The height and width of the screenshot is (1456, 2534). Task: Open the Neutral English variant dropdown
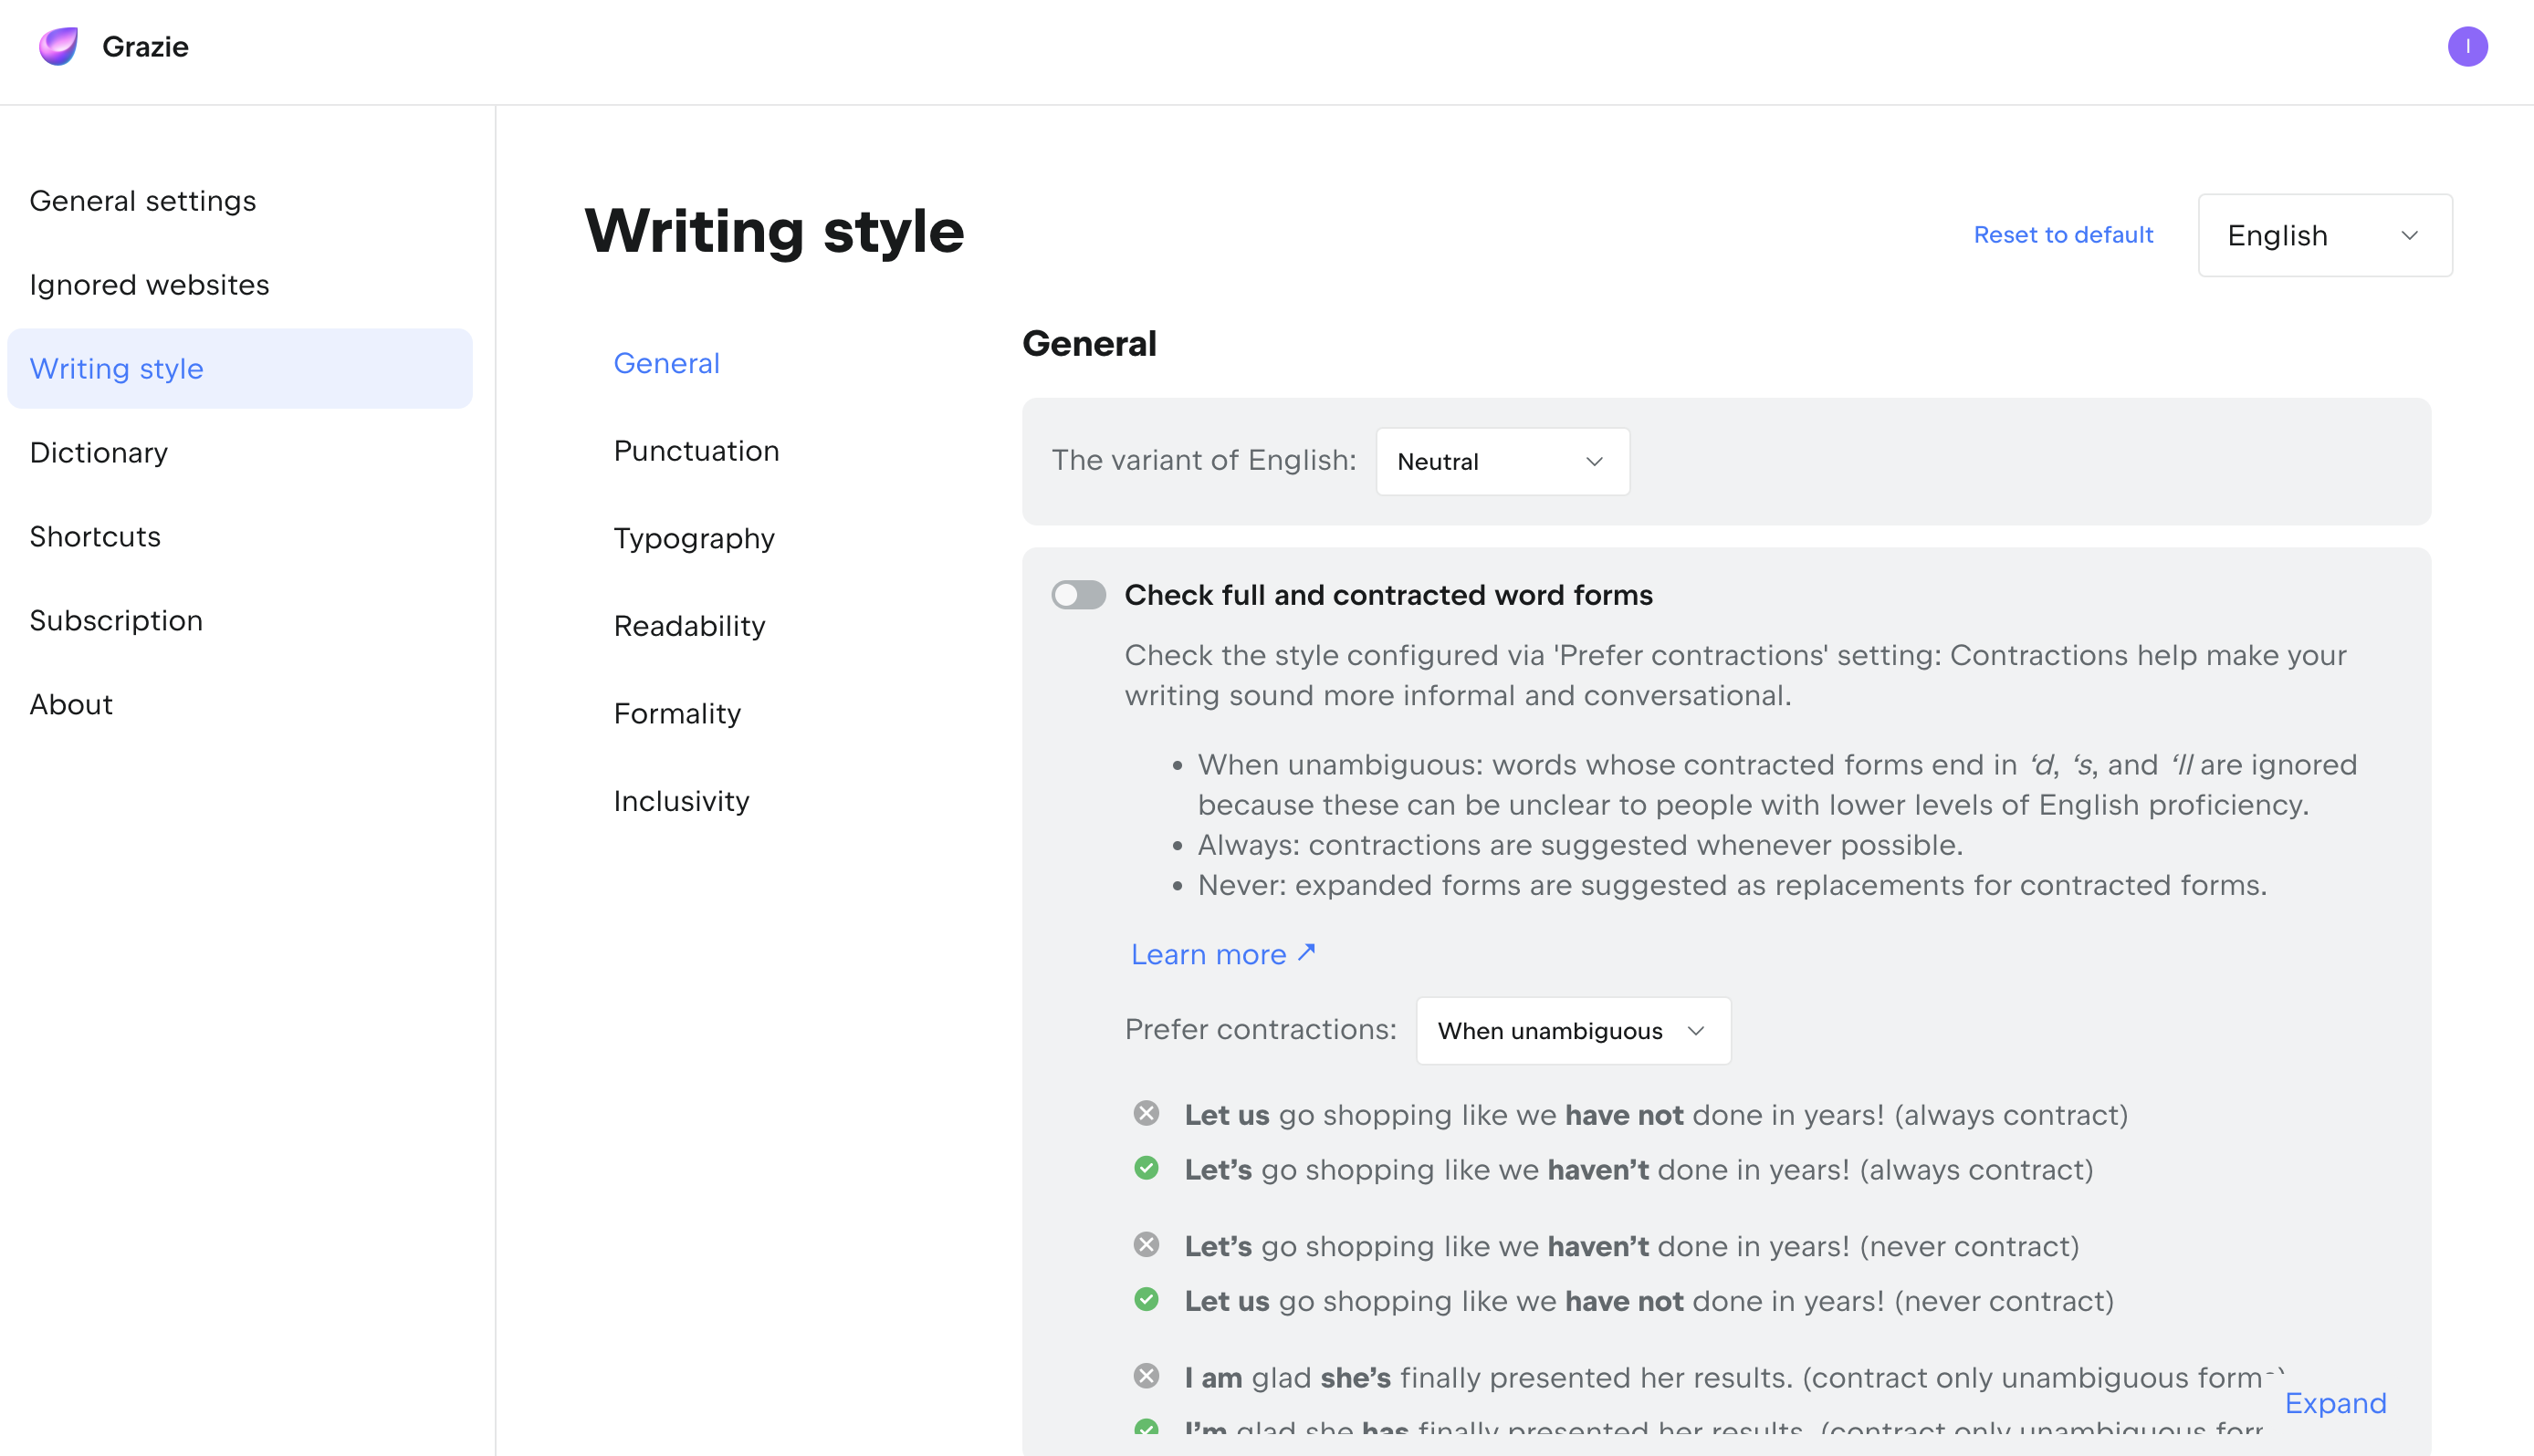click(x=1502, y=462)
